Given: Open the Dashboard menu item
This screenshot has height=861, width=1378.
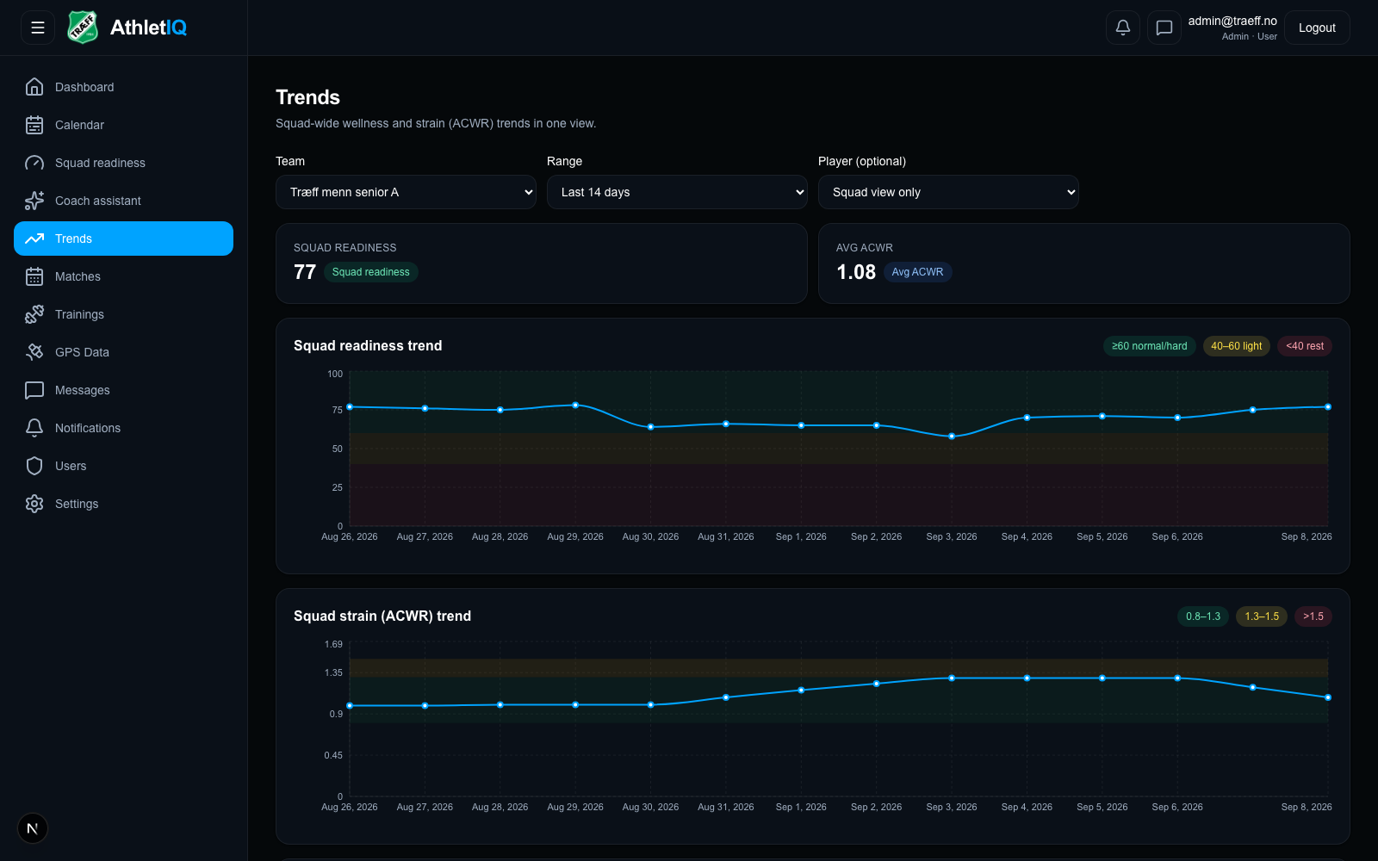Looking at the screenshot, I should pyautogui.click(x=123, y=87).
